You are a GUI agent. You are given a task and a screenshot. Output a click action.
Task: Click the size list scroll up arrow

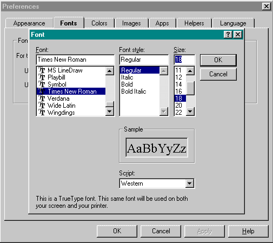point(190,71)
